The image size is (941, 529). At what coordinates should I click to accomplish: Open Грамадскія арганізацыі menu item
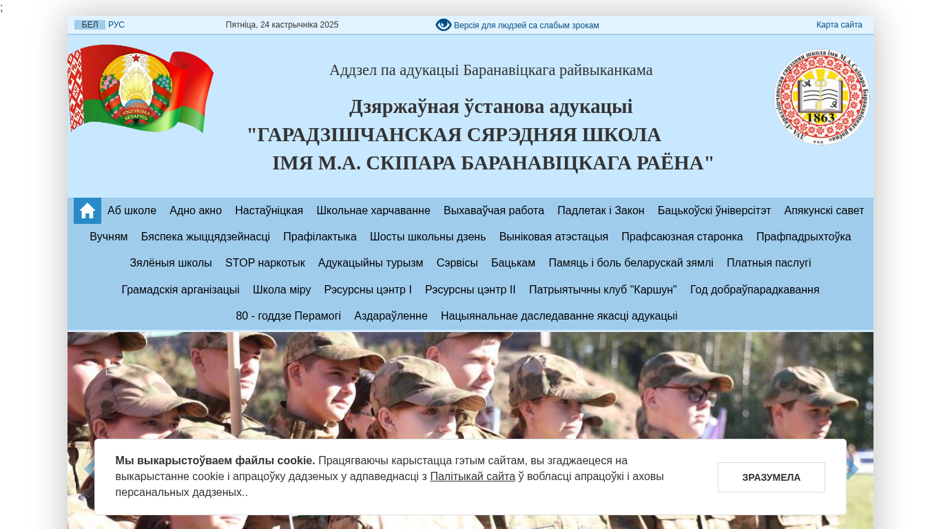pyautogui.click(x=180, y=290)
